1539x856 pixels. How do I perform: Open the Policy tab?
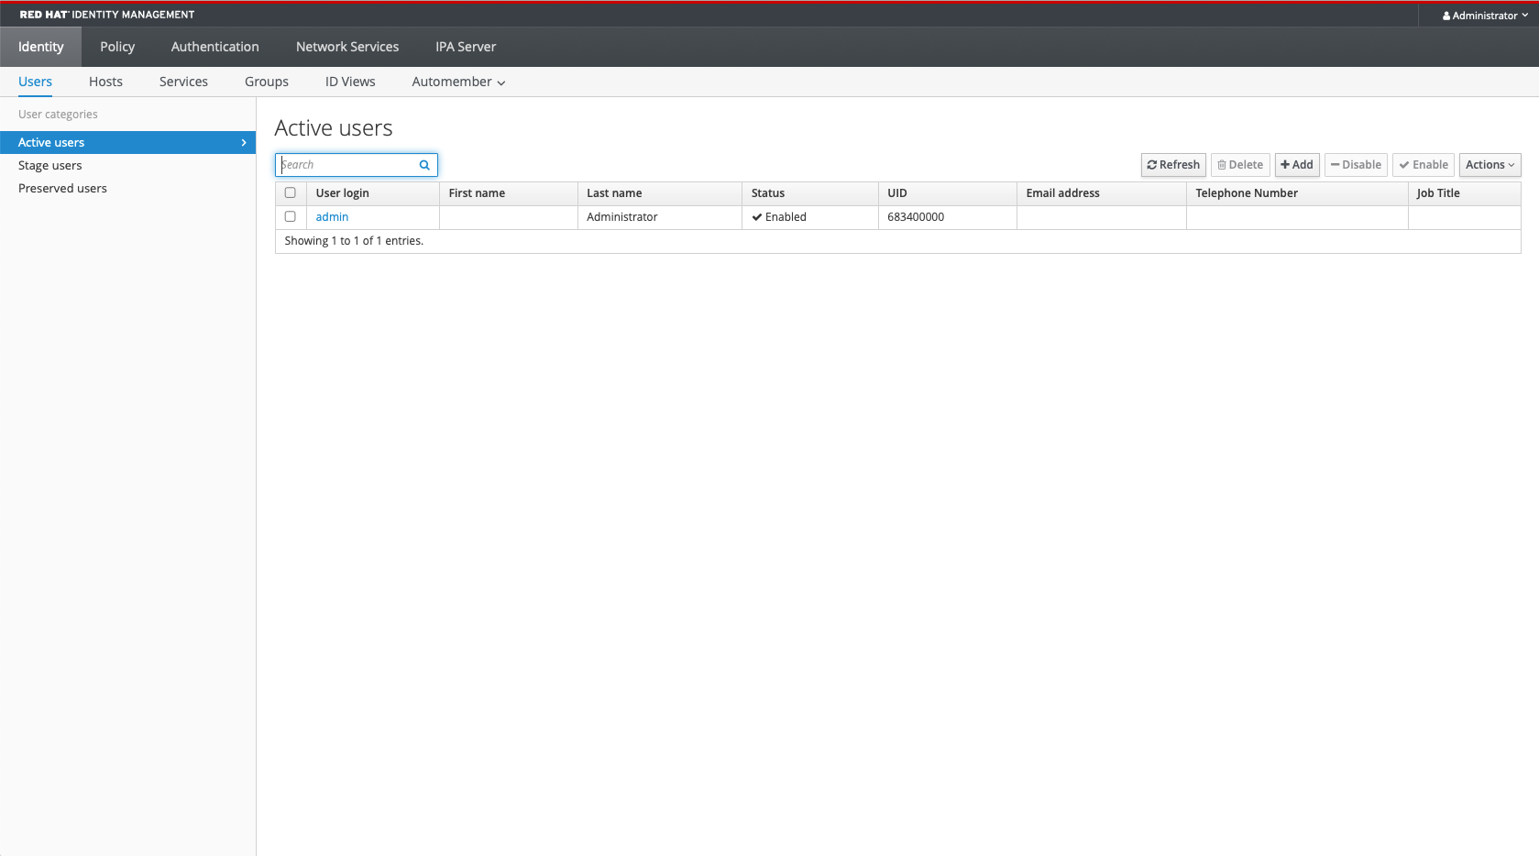click(117, 47)
